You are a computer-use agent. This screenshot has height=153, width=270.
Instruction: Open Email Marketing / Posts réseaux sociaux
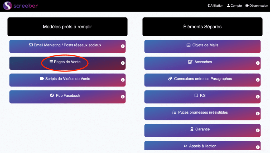[65, 45]
